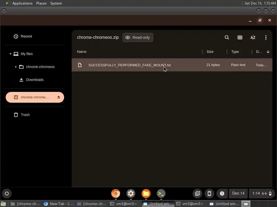Collapse the My files tree arrow
Screen dimensions: 277x207
tap(11, 54)
